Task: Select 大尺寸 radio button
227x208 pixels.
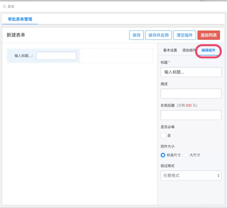Action: pyautogui.click(x=186, y=155)
